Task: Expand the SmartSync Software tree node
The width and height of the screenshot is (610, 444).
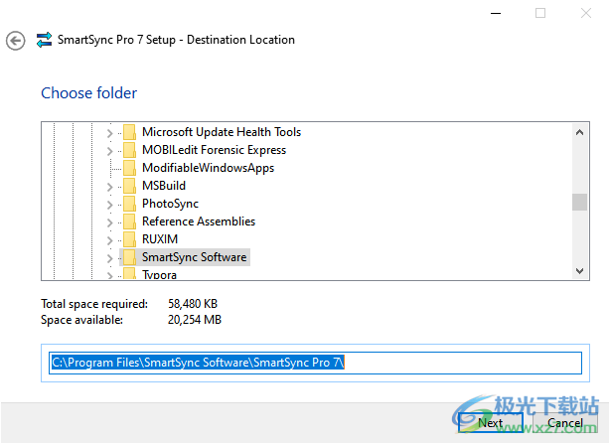Action: coord(109,258)
